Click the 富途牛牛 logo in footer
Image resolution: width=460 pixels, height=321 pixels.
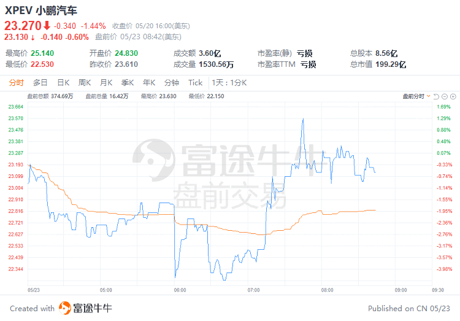(x=85, y=308)
